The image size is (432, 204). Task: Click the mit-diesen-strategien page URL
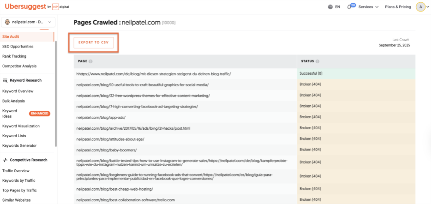(x=153, y=74)
